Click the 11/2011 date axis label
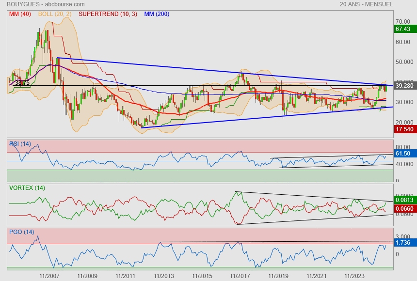417x281 pixels. 125,276
